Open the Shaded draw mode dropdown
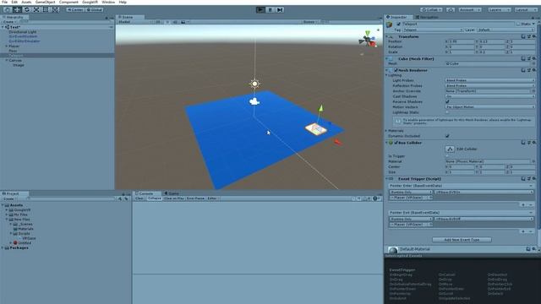 [135, 22]
